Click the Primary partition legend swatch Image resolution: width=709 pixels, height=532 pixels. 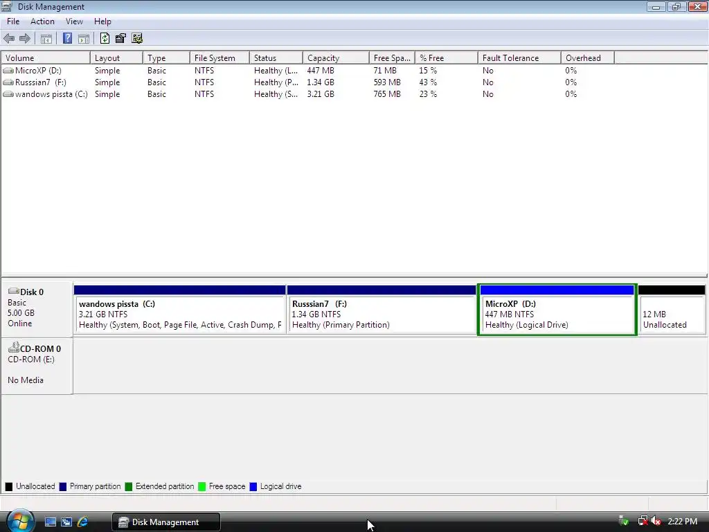click(x=63, y=487)
